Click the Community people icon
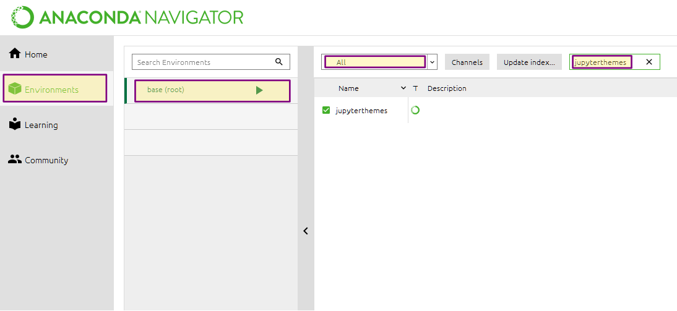The image size is (677, 311). [x=15, y=160]
